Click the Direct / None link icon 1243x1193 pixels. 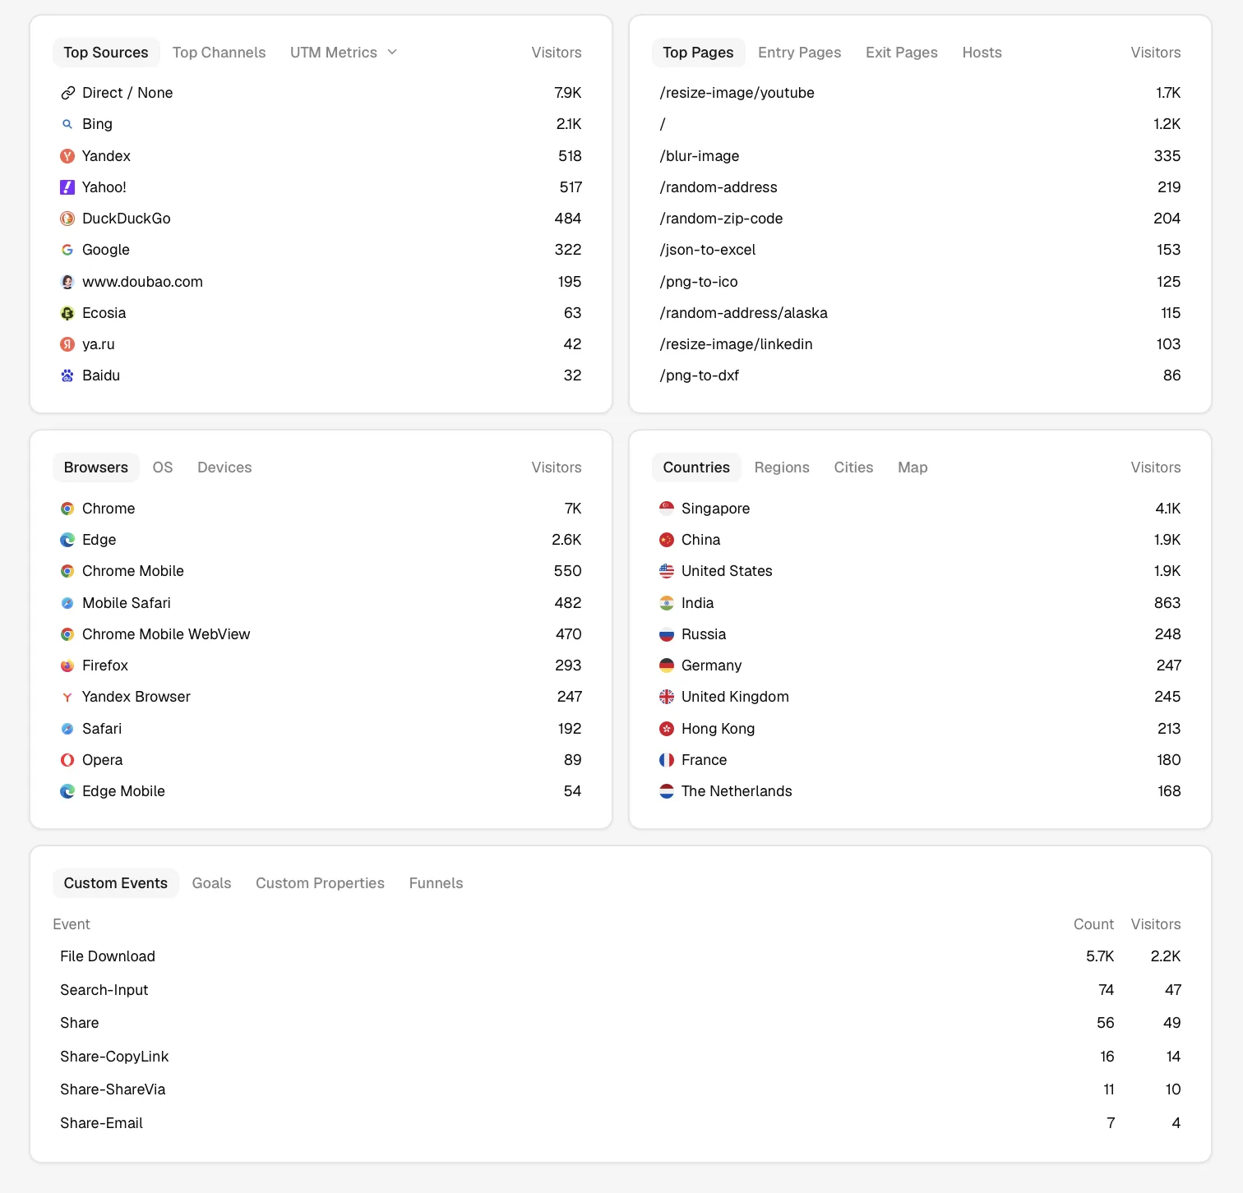tap(67, 93)
